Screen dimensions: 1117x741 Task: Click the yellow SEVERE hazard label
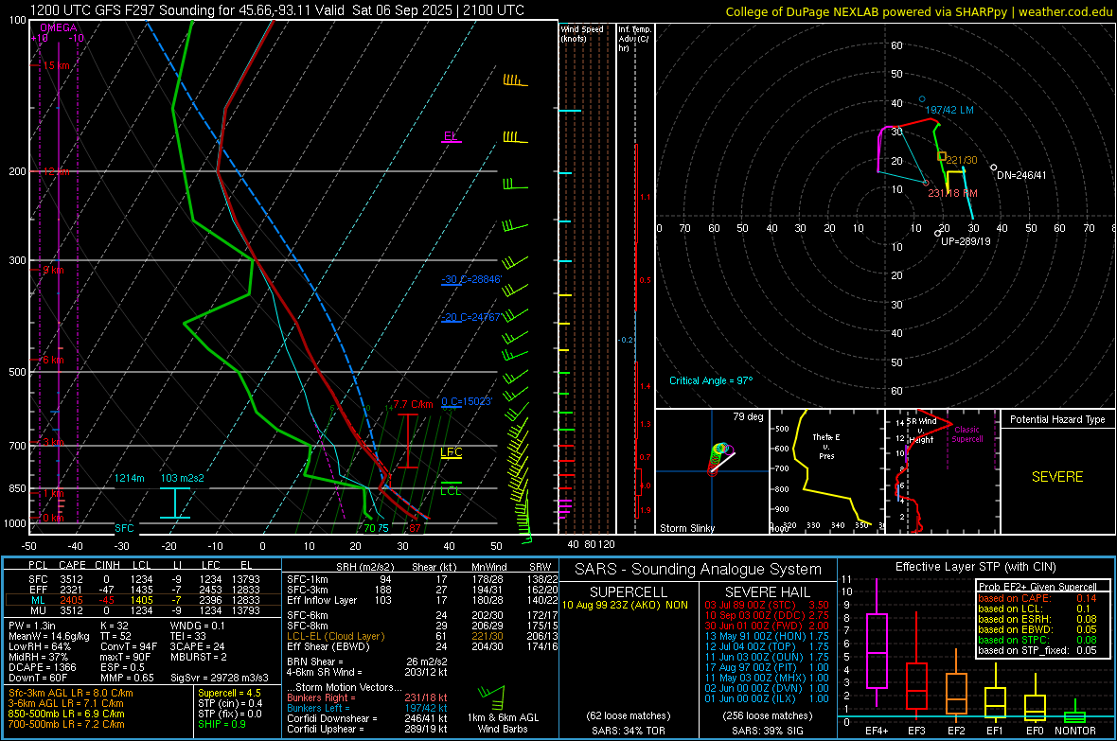click(x=1057, y=477)
